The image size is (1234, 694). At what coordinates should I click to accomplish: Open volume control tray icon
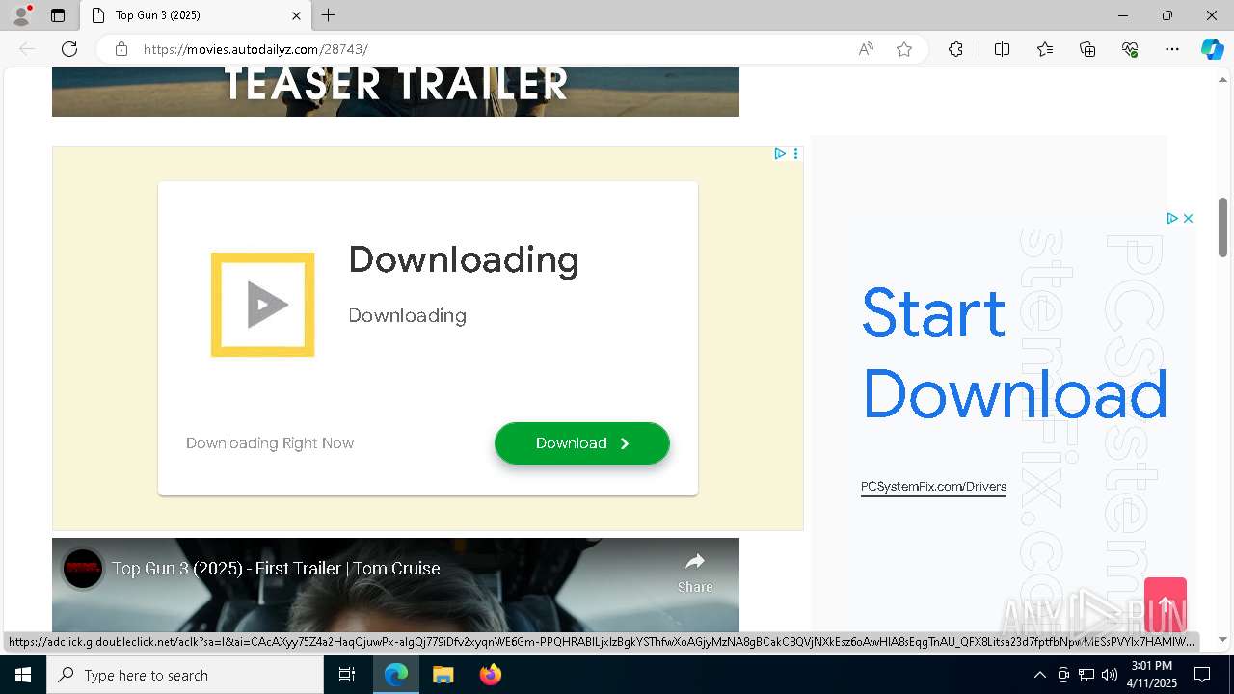pos(1110,675)
